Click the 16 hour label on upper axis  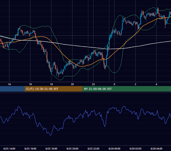point(30,84)
